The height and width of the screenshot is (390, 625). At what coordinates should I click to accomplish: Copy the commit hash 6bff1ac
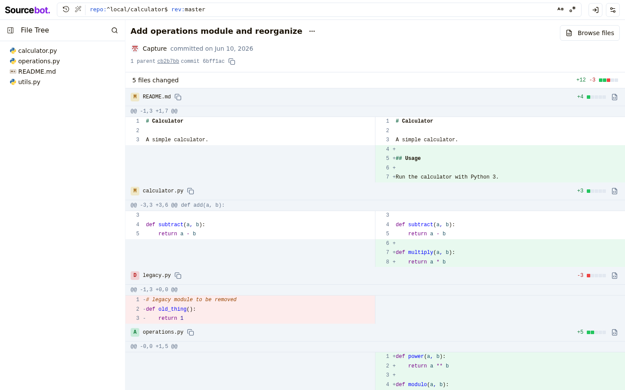click(x=232, y=62)
